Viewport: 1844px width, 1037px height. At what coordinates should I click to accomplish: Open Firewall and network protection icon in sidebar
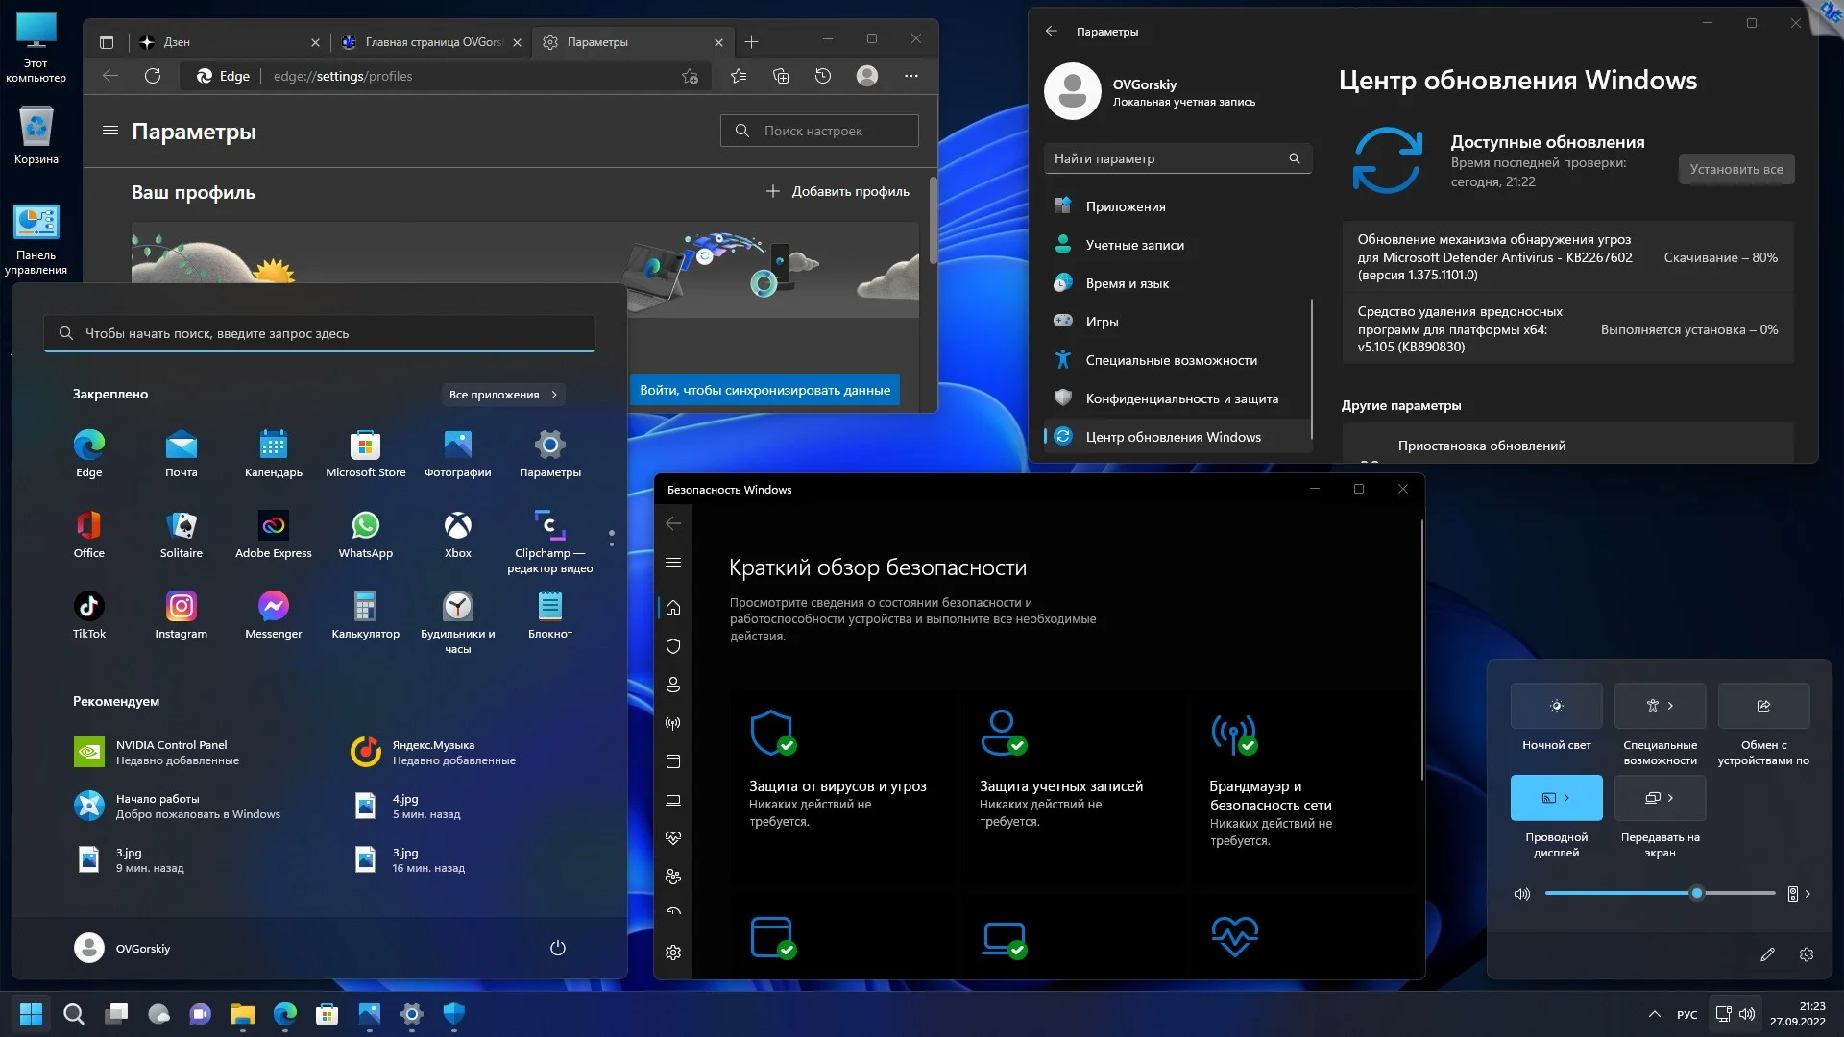coord(673,723)
